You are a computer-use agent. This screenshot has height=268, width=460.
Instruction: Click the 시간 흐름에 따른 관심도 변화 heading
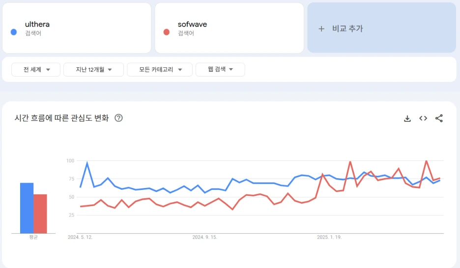point(61,118)
